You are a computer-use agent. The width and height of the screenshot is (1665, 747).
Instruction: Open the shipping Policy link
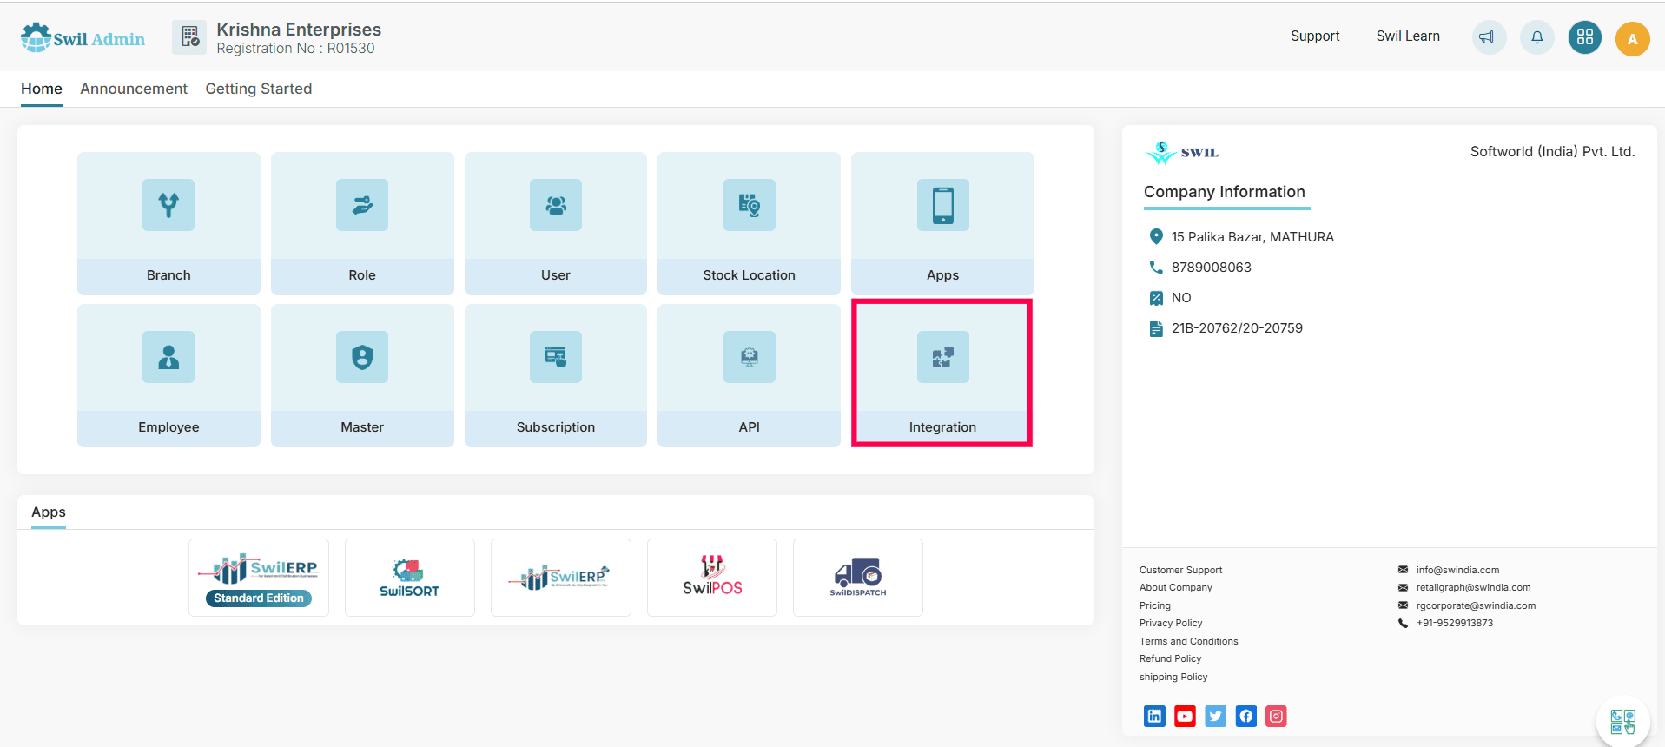(x=1173, y=677)
